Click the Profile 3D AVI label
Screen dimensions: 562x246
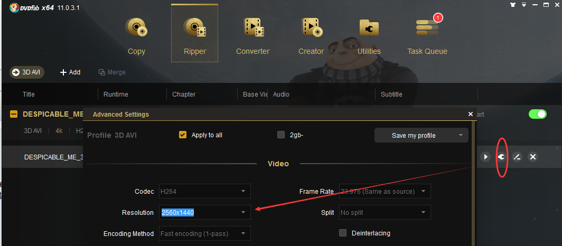pos(112,135)
